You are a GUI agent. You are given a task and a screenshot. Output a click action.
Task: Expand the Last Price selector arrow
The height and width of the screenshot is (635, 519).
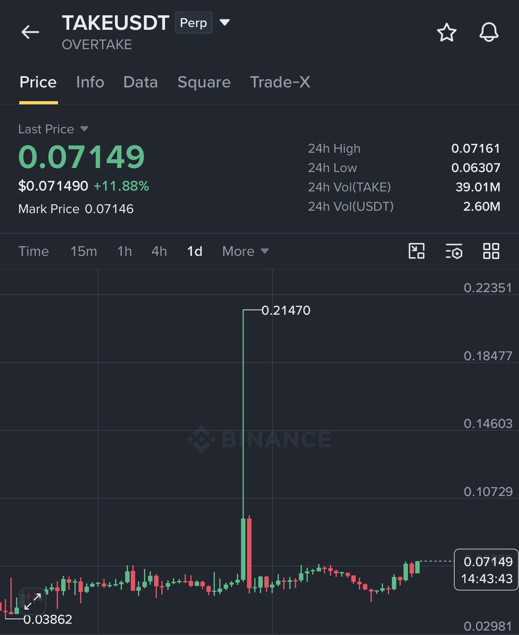coord(84,129)
